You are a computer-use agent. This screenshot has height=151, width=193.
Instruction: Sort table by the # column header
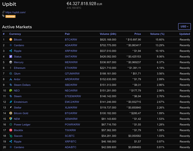point(4,34)
